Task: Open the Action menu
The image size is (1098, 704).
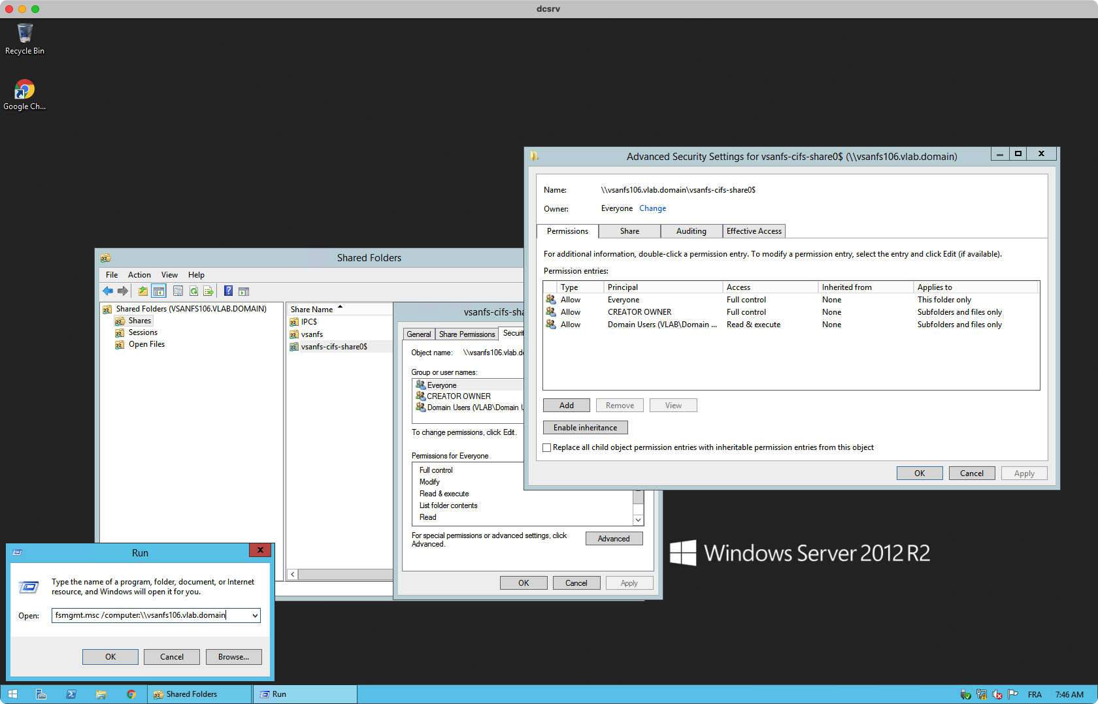Action: 139,275
